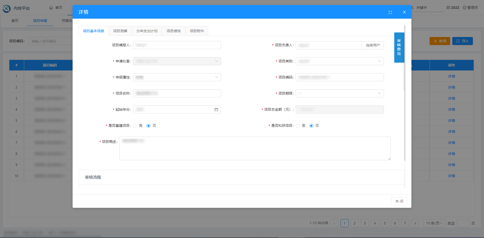Expand the 项目期限 dropdown
The image size is (484, 238).
point(340,93)
